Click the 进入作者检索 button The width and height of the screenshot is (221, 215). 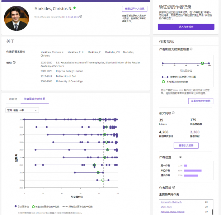coord(186,27)
